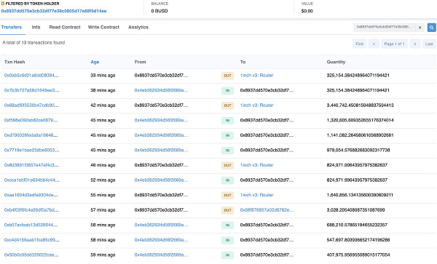Sort by the Age column header
This screenshot has width=437, height=264.
click(95, 62)
